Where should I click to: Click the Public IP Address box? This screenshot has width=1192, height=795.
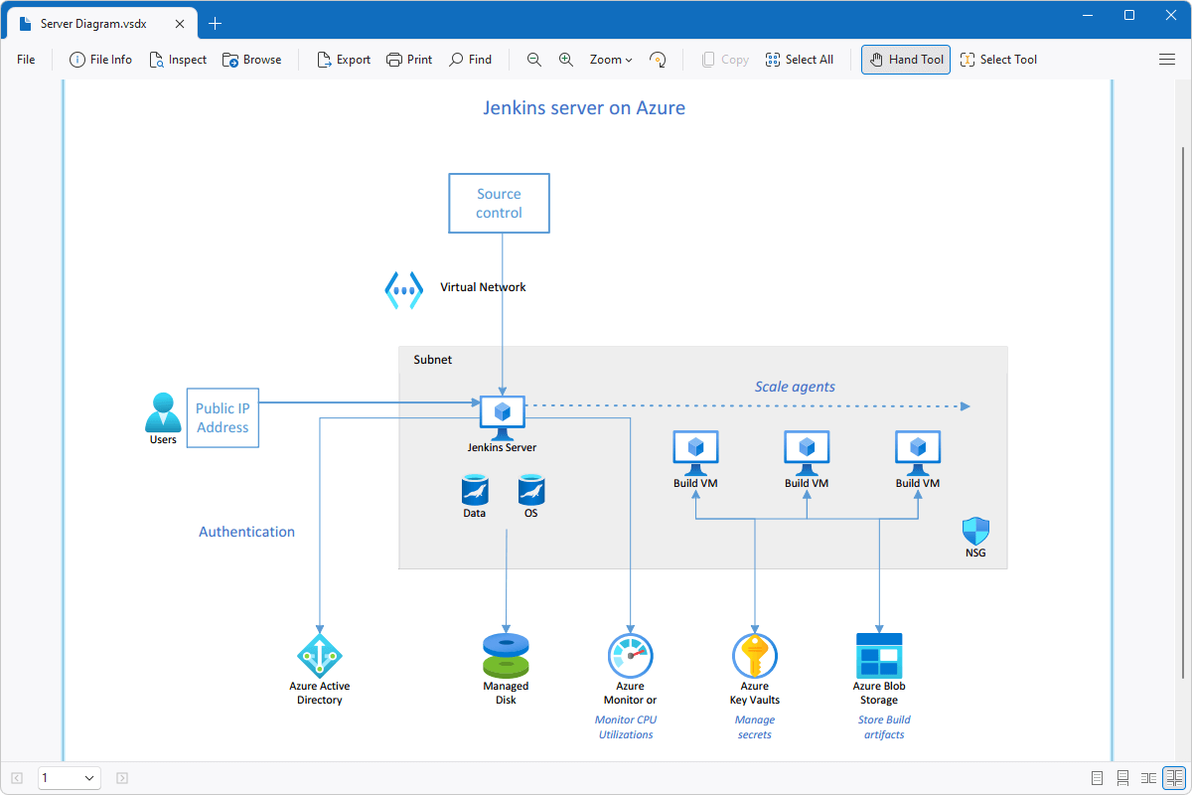tap(223, 418)
